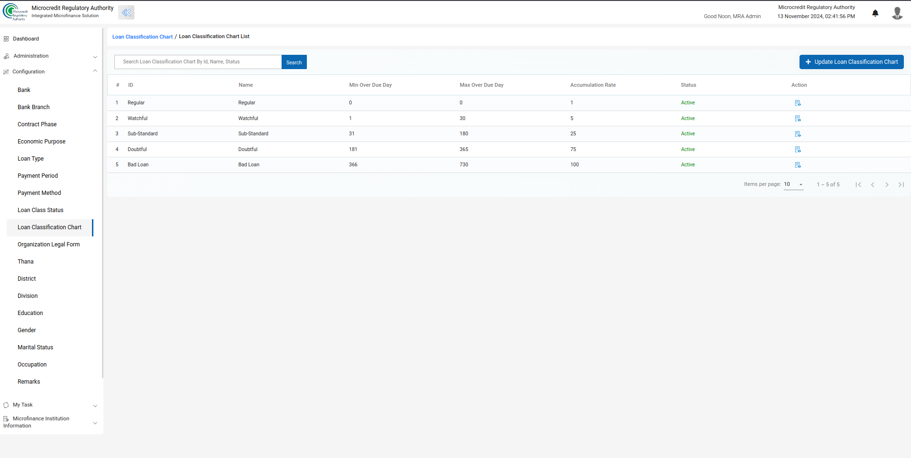Image resolution: width=911 pixels, height=458 pixels.
Task: Click Min Over Due Day column header
Action: coord(370,85)
